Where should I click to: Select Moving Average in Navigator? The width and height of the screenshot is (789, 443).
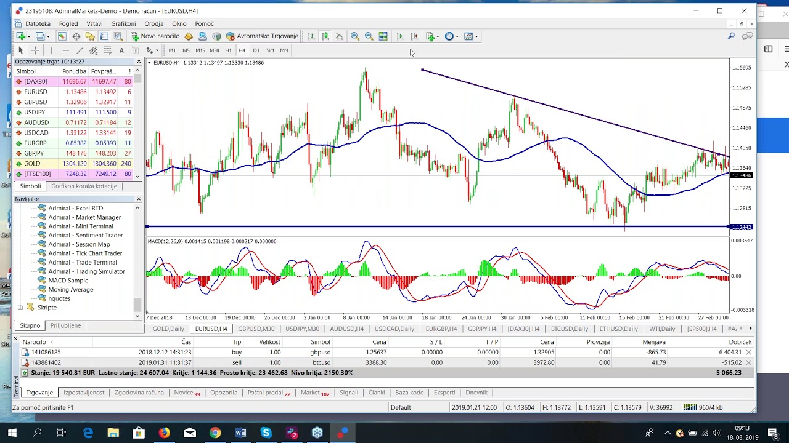71,289
